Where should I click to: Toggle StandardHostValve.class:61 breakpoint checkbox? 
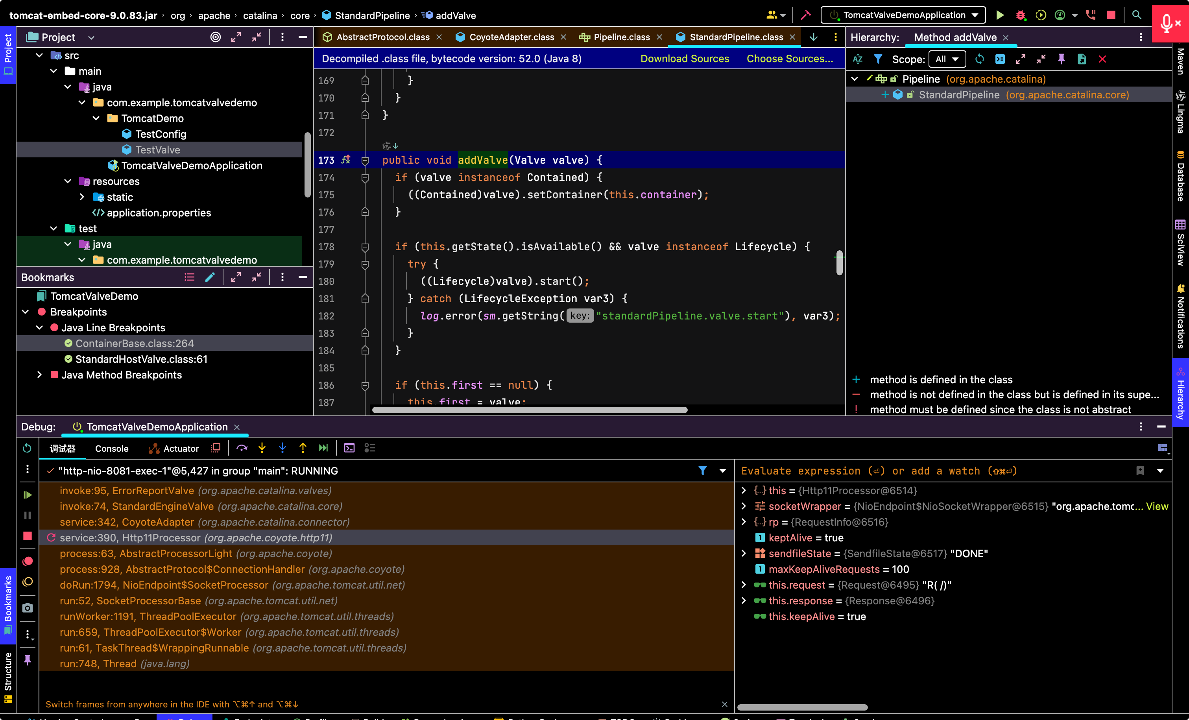68,359
